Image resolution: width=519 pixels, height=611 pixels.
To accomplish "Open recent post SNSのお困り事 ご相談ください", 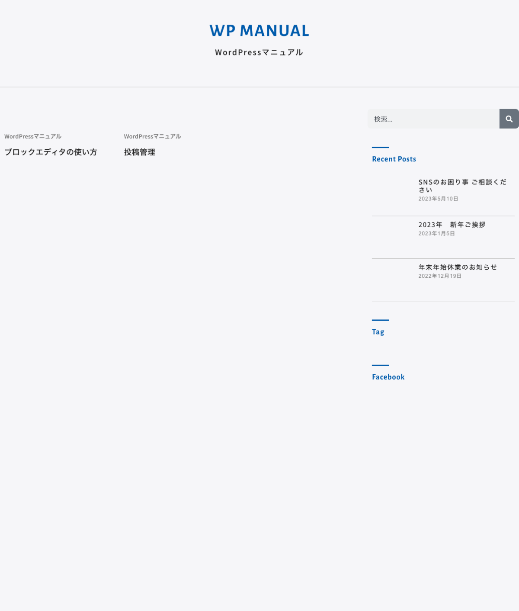I will (462, 186).
